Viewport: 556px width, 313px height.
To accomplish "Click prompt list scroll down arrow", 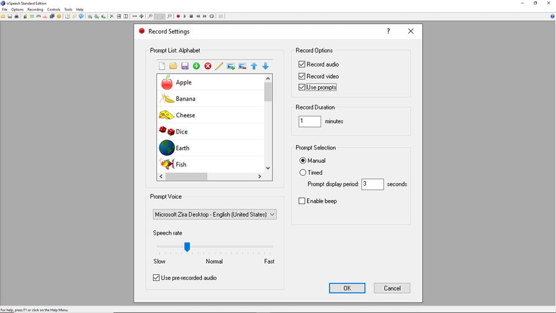I will (x=268, y=168).
